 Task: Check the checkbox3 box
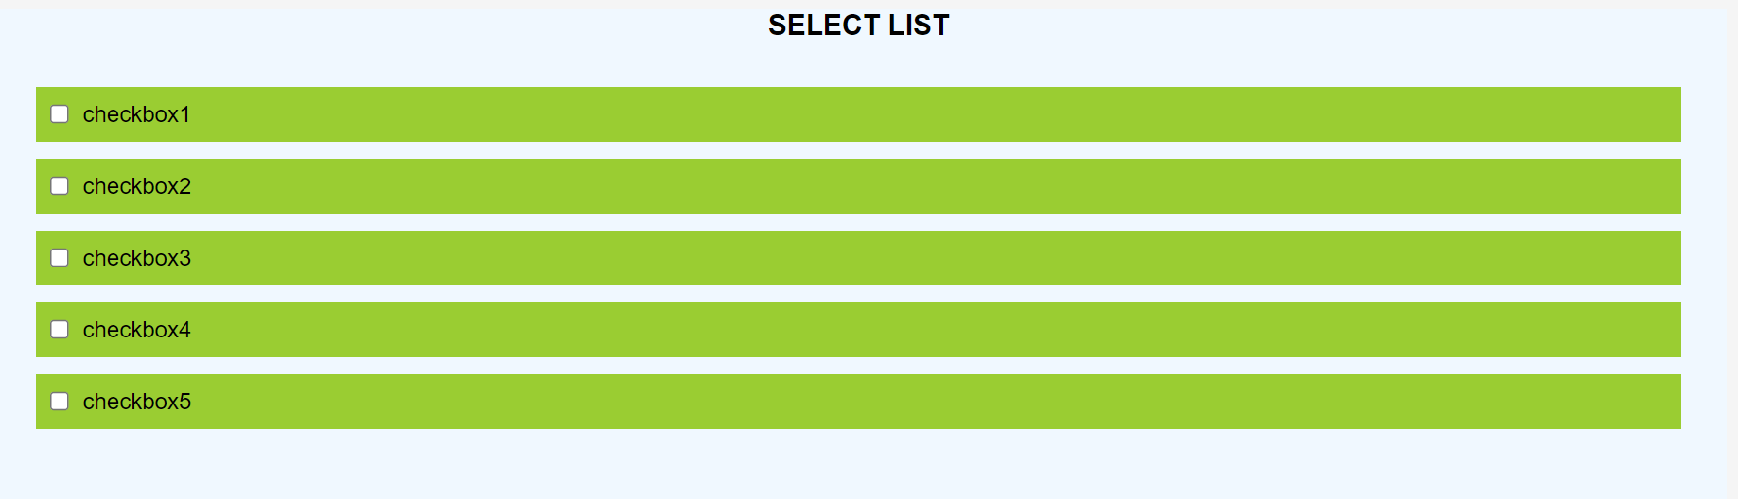pyautogui.click(x=60, y=258)
